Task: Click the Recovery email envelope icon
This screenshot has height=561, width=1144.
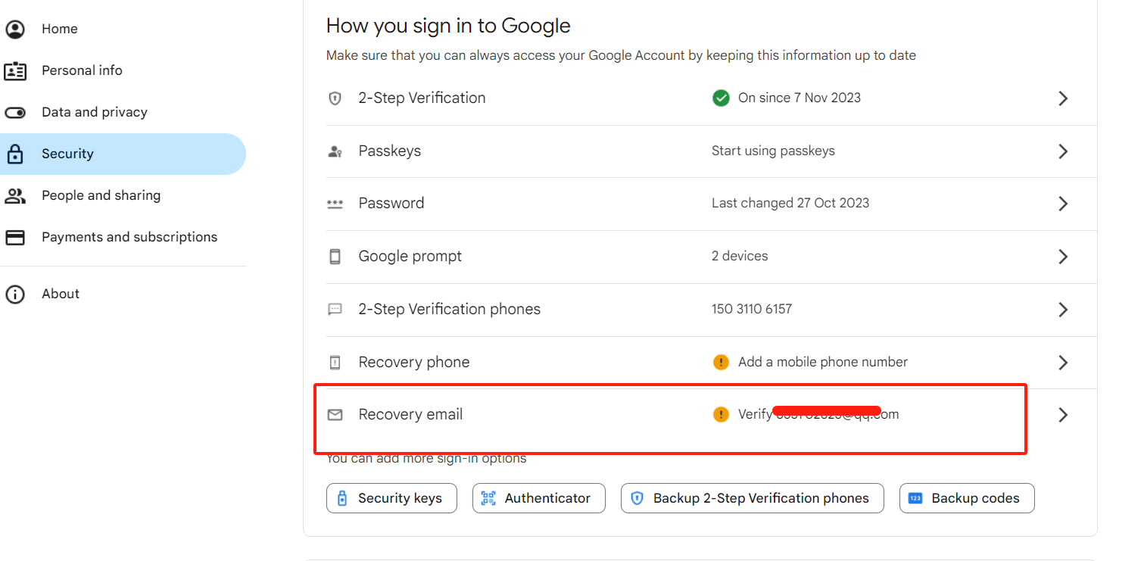Action: [335, 415]
